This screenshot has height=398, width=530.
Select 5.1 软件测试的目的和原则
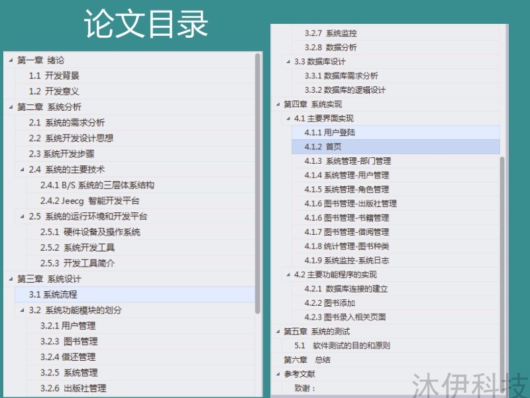342,346
